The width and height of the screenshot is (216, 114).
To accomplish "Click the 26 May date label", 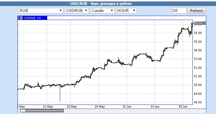I will click(x=72, y=107).
